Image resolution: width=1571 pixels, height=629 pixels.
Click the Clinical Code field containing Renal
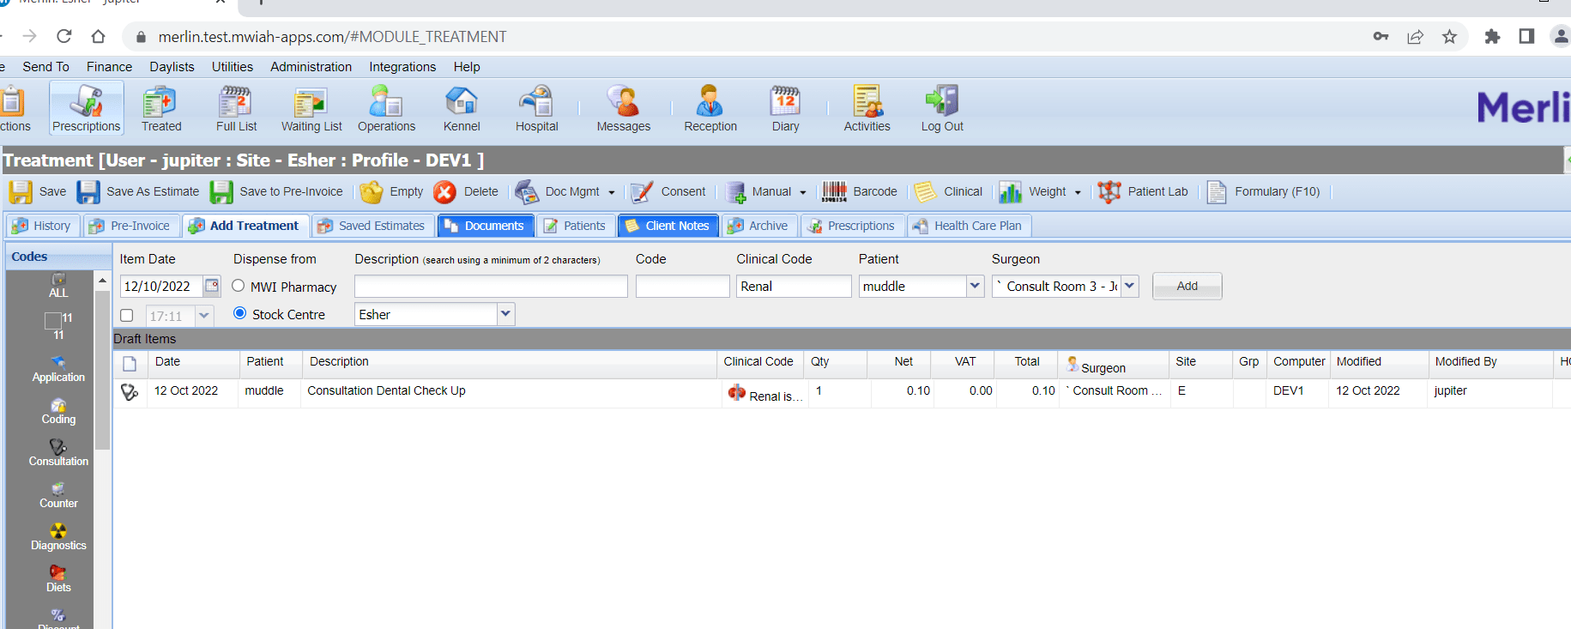pyautogui.click(x=794, y=286)
